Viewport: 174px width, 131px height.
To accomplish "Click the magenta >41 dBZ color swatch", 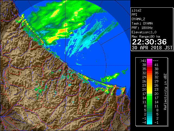I will point(150,61).
